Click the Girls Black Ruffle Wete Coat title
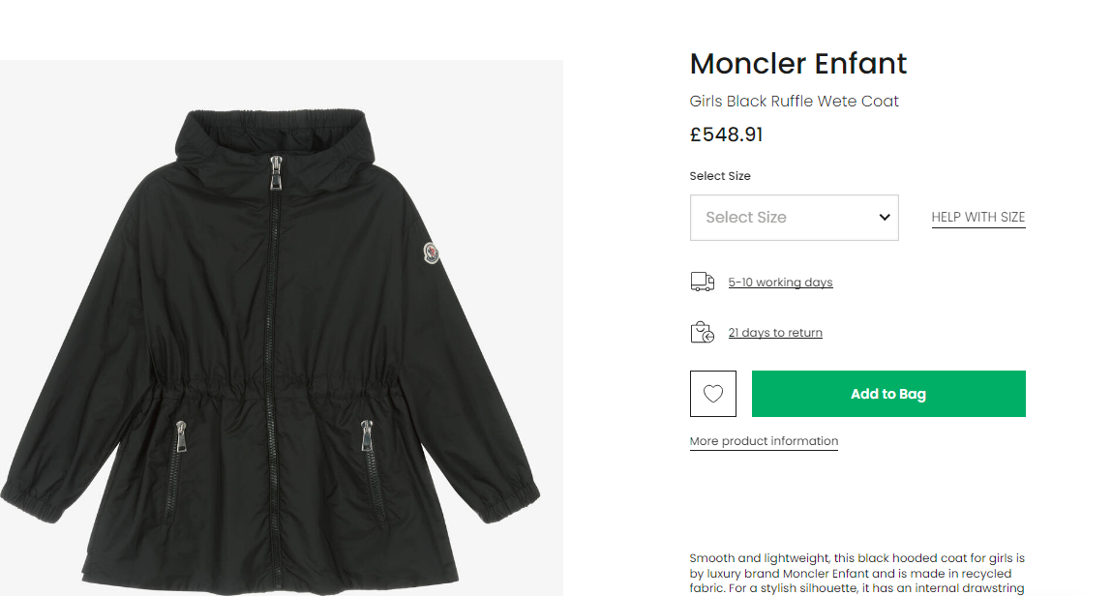Image resolution: width=1112 pixels, height=596 pixels. pyautogui.click(x=794, y=102)
